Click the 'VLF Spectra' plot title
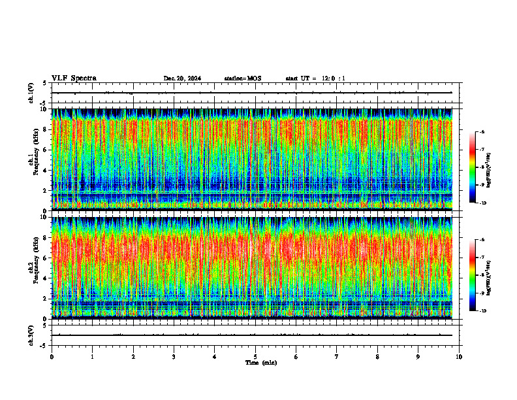Screen dimensions: 517x400 pos(74,78)
